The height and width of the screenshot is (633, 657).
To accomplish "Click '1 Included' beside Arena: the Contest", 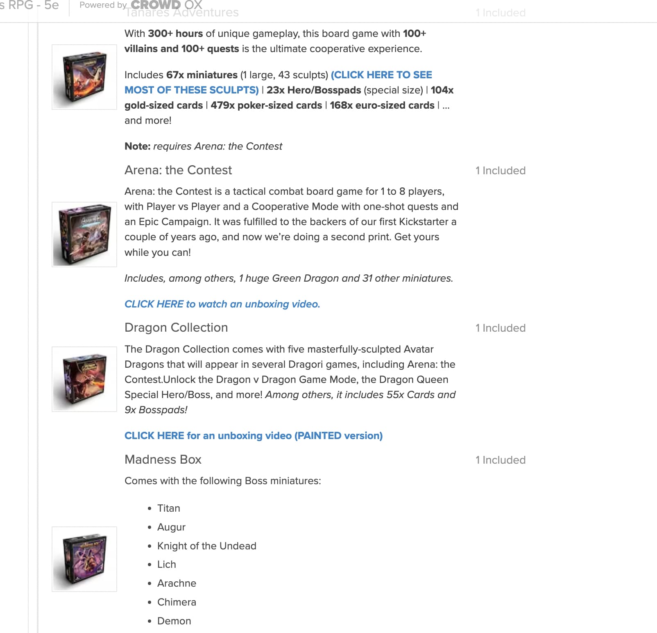I will pyautogui.click(x=500, y=171).
